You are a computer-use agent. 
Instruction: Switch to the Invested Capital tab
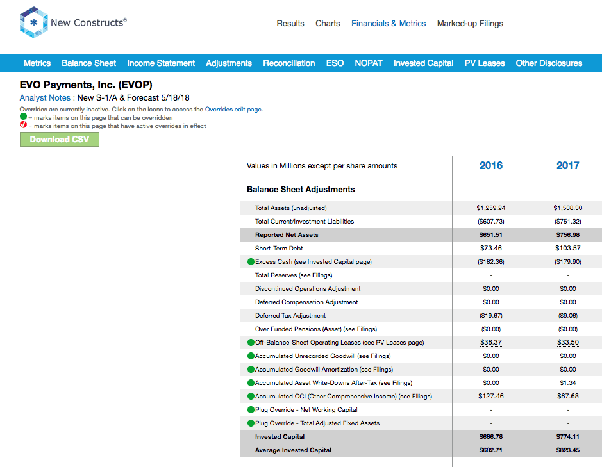coord(423,63)
